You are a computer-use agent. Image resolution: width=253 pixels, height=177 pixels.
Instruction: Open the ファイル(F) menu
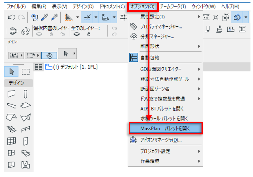pos(16,7)
